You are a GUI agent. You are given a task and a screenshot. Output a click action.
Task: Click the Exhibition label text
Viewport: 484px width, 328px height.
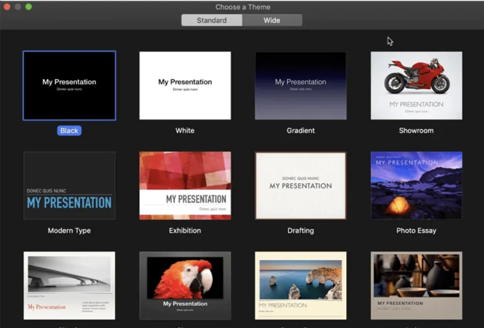[x=185, y=231]
